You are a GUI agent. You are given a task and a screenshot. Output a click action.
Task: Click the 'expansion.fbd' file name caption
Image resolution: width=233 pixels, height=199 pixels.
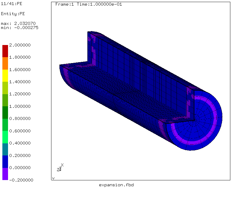[116, 185]
